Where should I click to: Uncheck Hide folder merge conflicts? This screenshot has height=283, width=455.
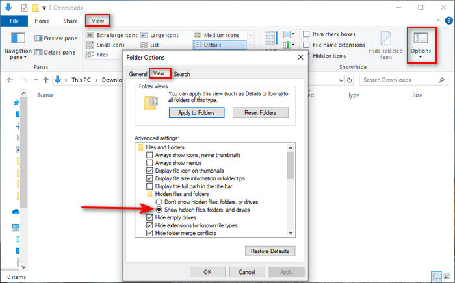coord(149,233)
